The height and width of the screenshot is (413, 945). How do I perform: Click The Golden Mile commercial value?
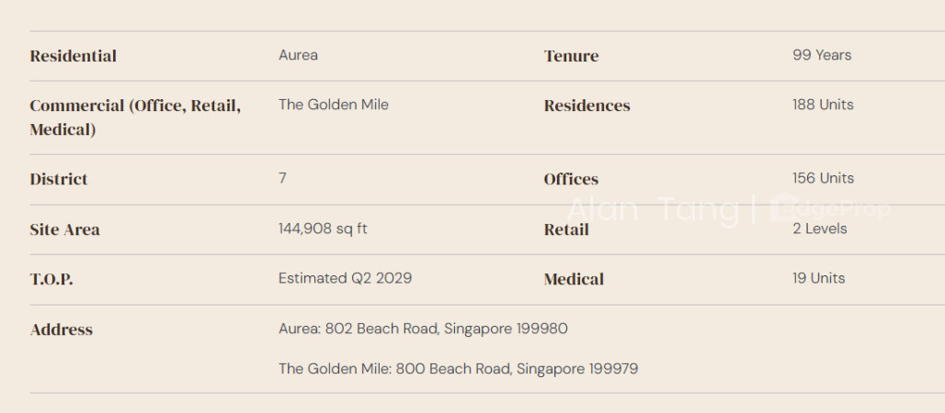click(x=334, y=105)
